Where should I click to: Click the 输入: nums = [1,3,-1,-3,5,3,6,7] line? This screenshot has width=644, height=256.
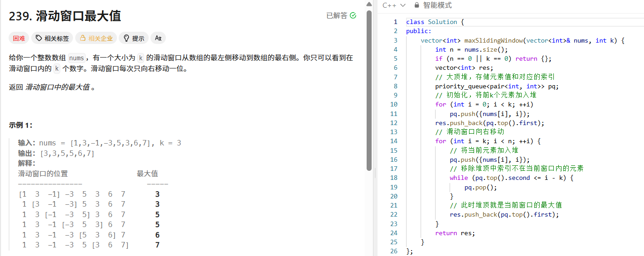pyautogui.click(x=100, y=143)
